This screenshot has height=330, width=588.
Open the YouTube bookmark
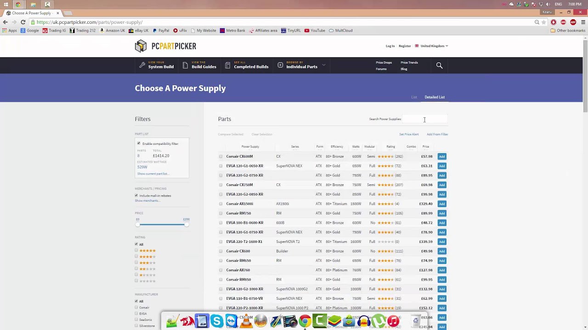(x=315, y=31)
